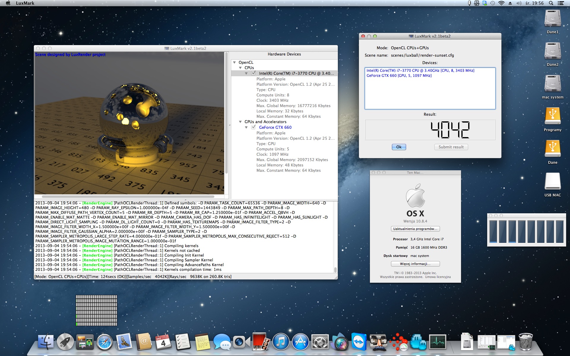
Task: Click 'Compiling AdvancePaths Kernel' log line
Action: (x=194, y=265)
